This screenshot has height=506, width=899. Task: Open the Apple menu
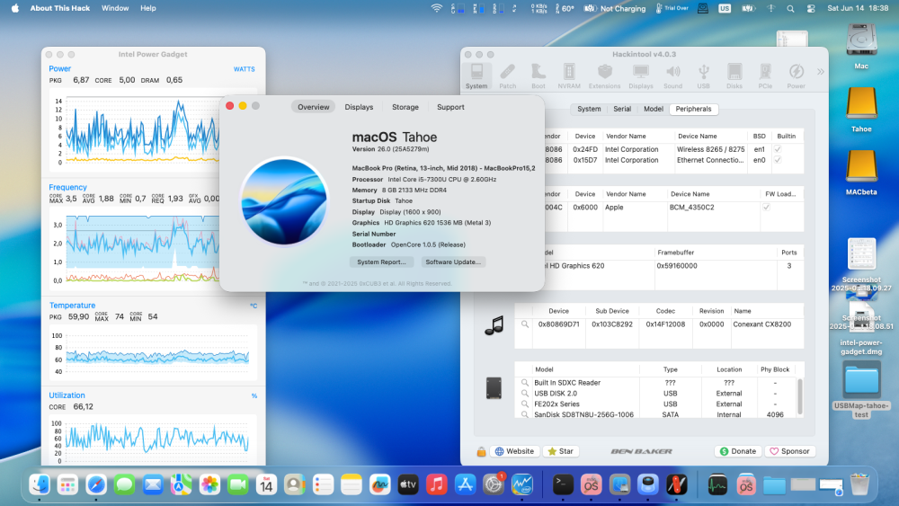(15, 8)
